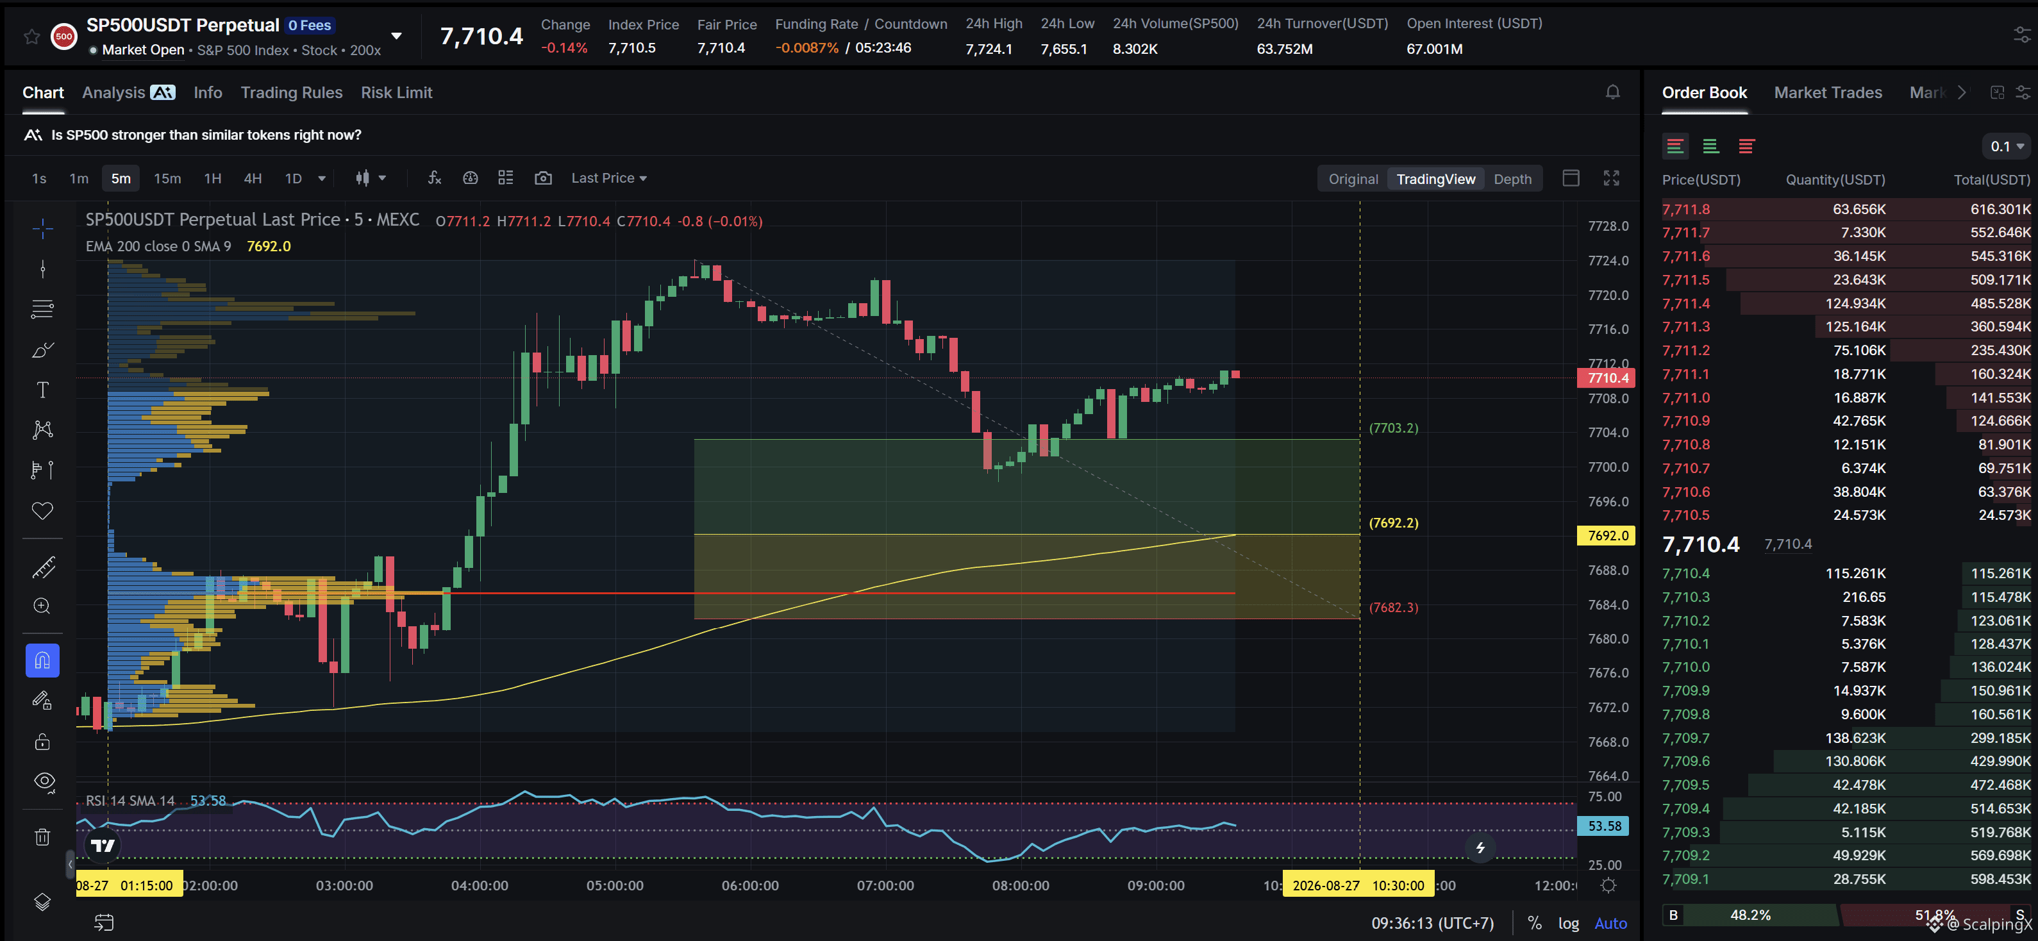Open the object tree layers icon
The image size is (2038, 941).
(43, 903)
